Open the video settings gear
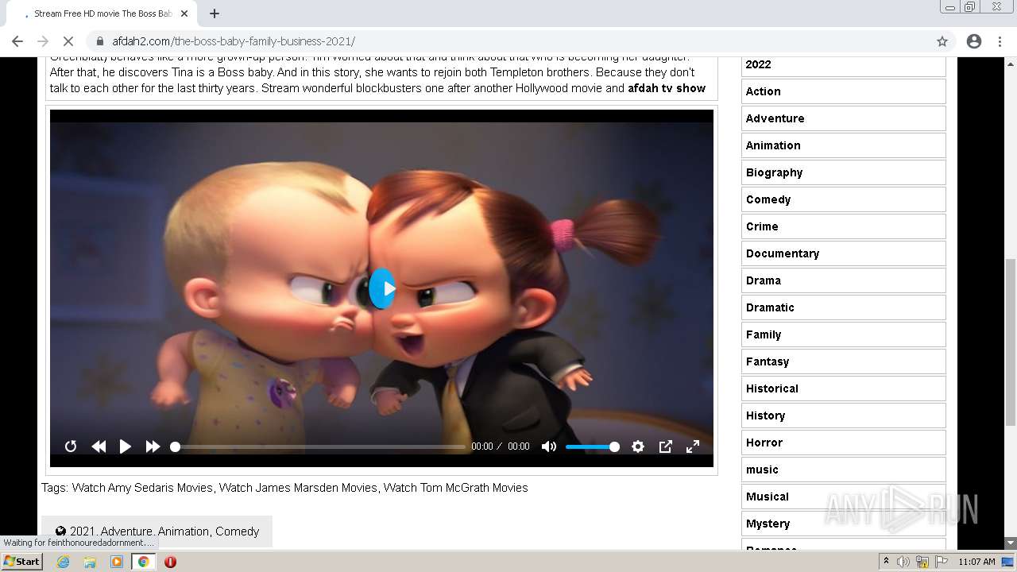This screenshot has width=1017, height=572. pyautogui.click(x=638, y=446)
